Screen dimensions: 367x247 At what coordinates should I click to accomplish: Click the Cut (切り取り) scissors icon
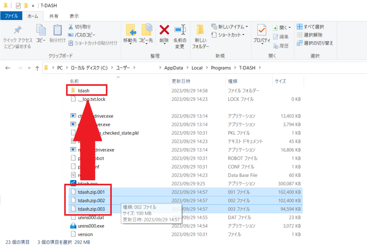tap(71, 27)
